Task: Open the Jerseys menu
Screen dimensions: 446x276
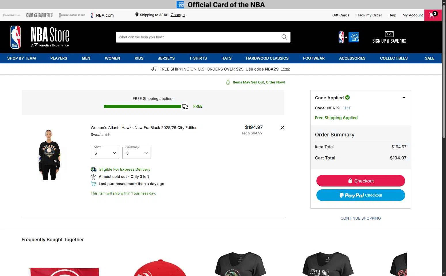Action: coord(166,58)
